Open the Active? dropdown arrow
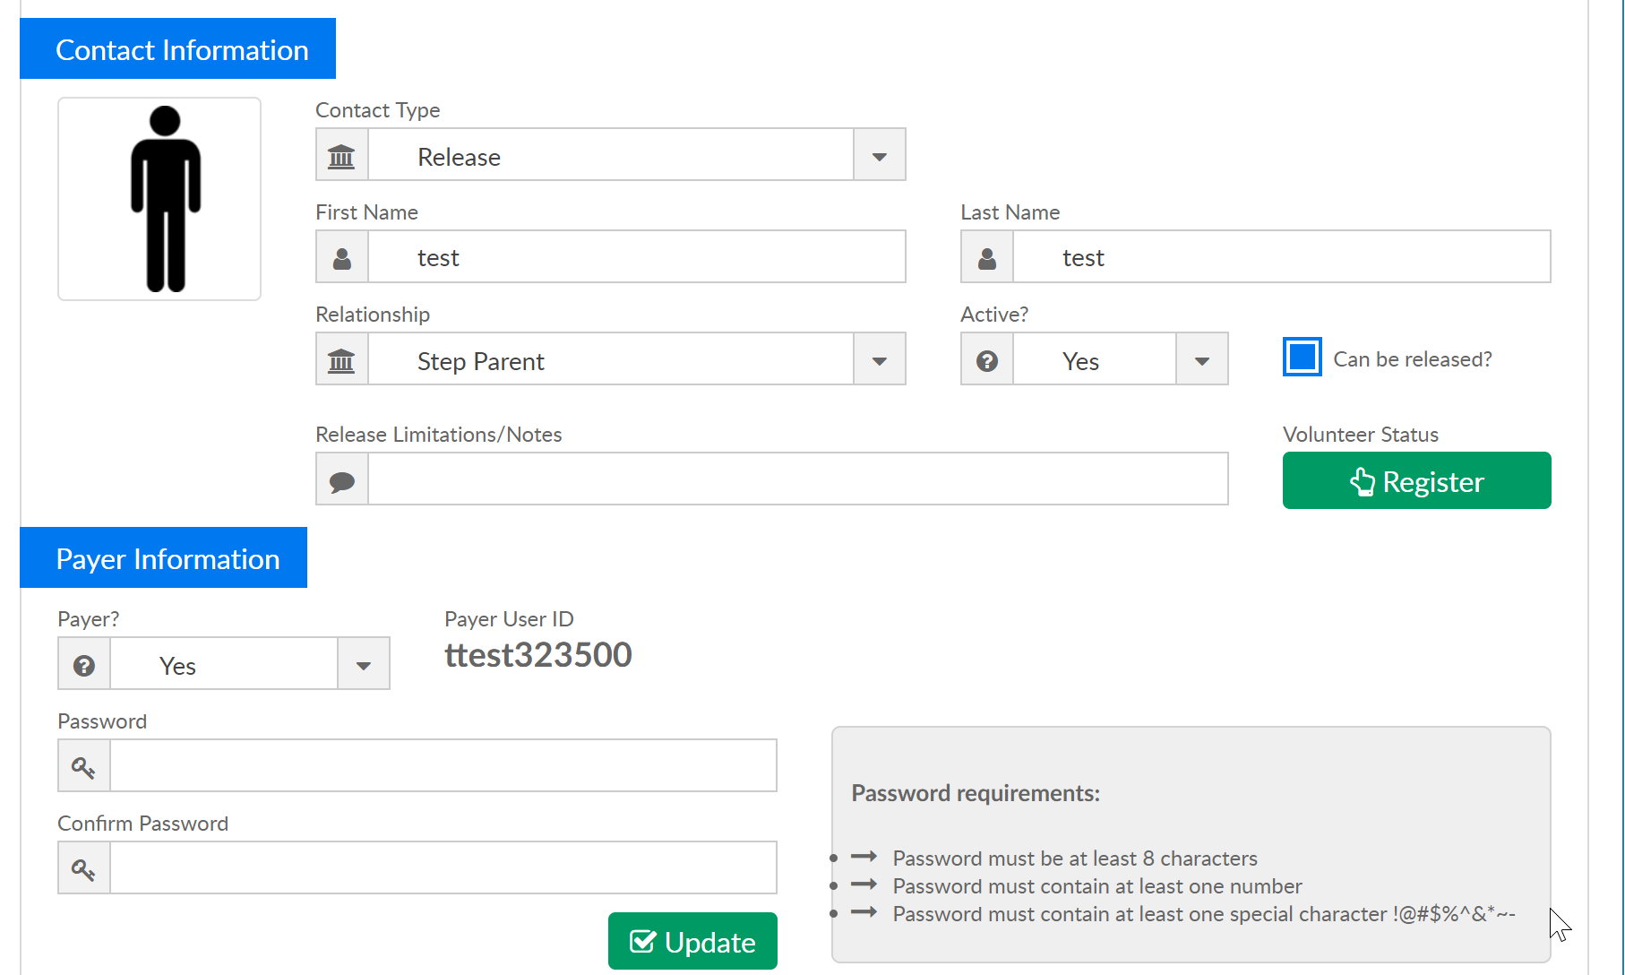This screenshot has width=1625, height=975. [x=1201, y=359]
